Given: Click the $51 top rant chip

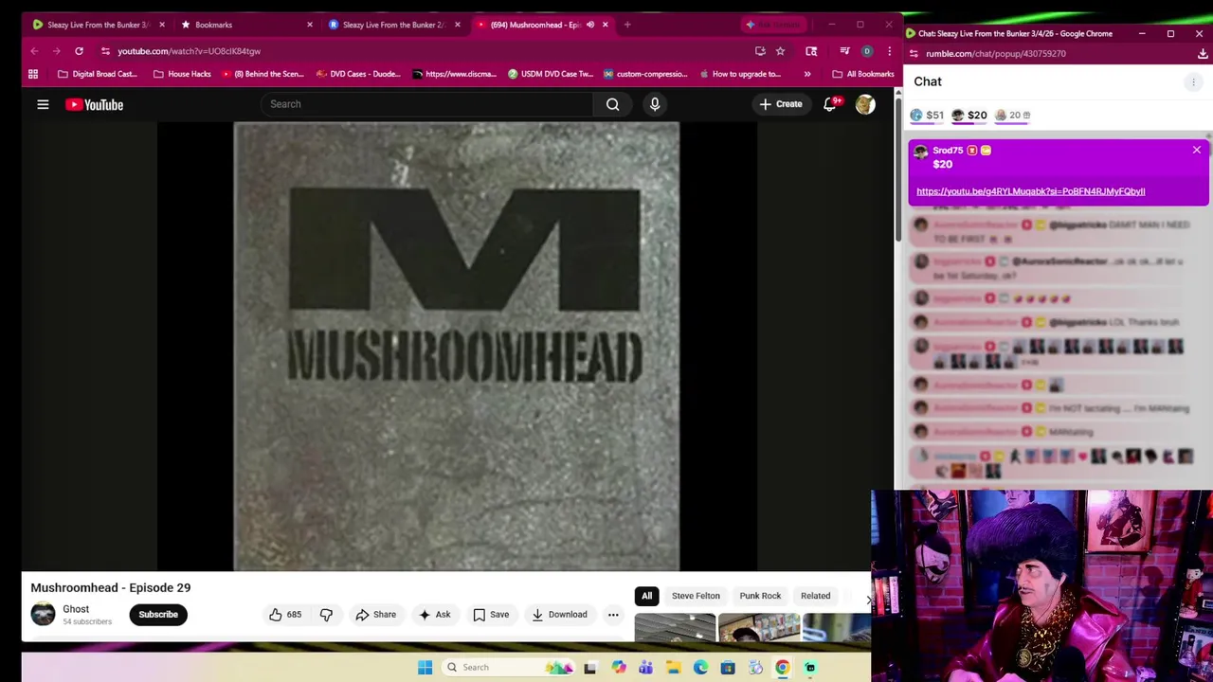Looking at the screenshot, I should pyautogui.click(x=927, y=116).
